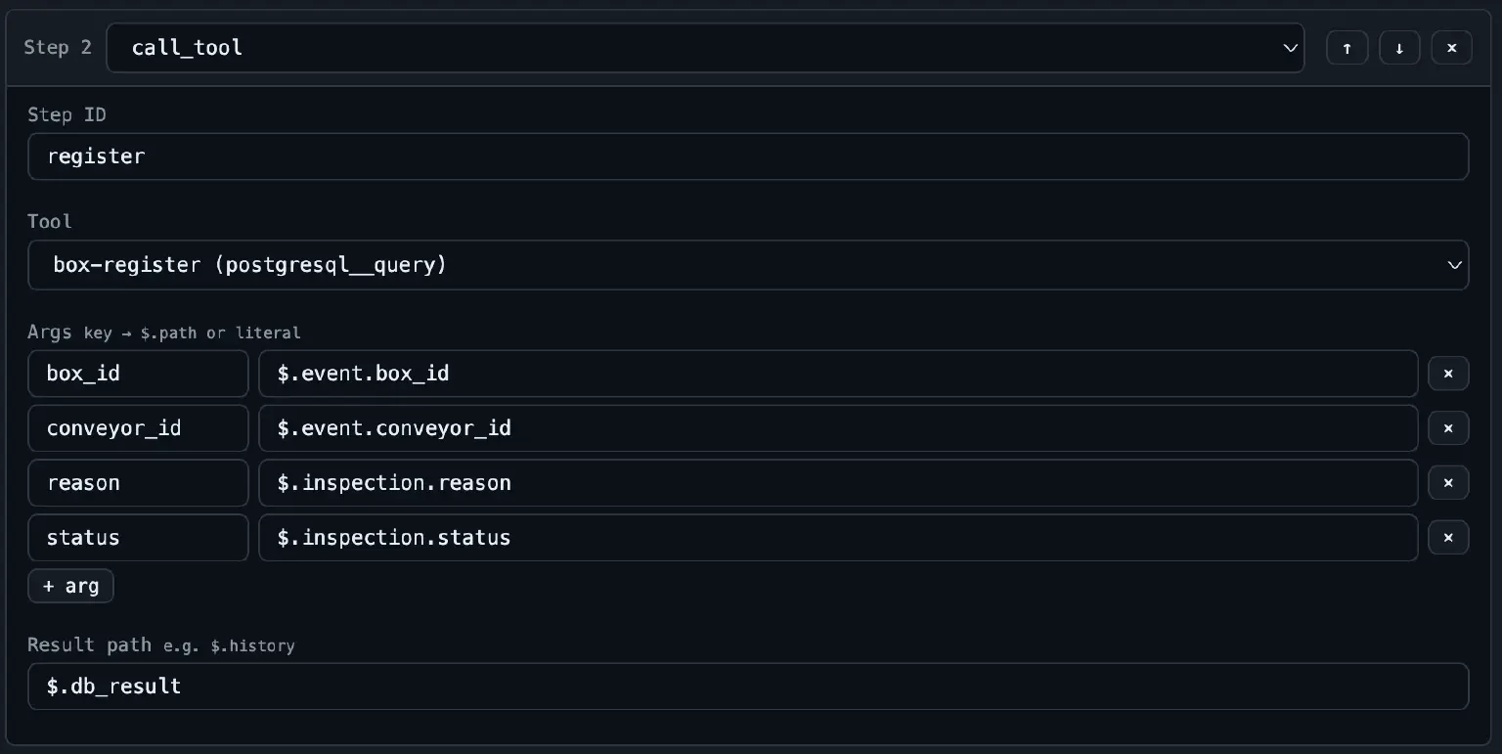Edit the $.event.conveyor_id value field
This screenshot has width=1502, height=754.
click(x=838, y=428)
